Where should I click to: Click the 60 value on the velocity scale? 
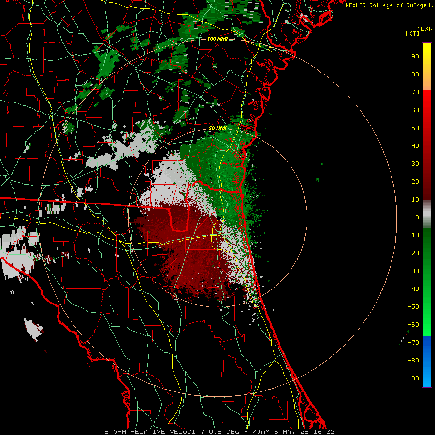pyautogui.click(x=415, y=110)
